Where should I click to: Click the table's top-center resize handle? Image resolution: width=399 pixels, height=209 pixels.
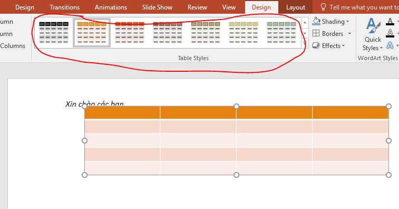[x=237, y=106]
